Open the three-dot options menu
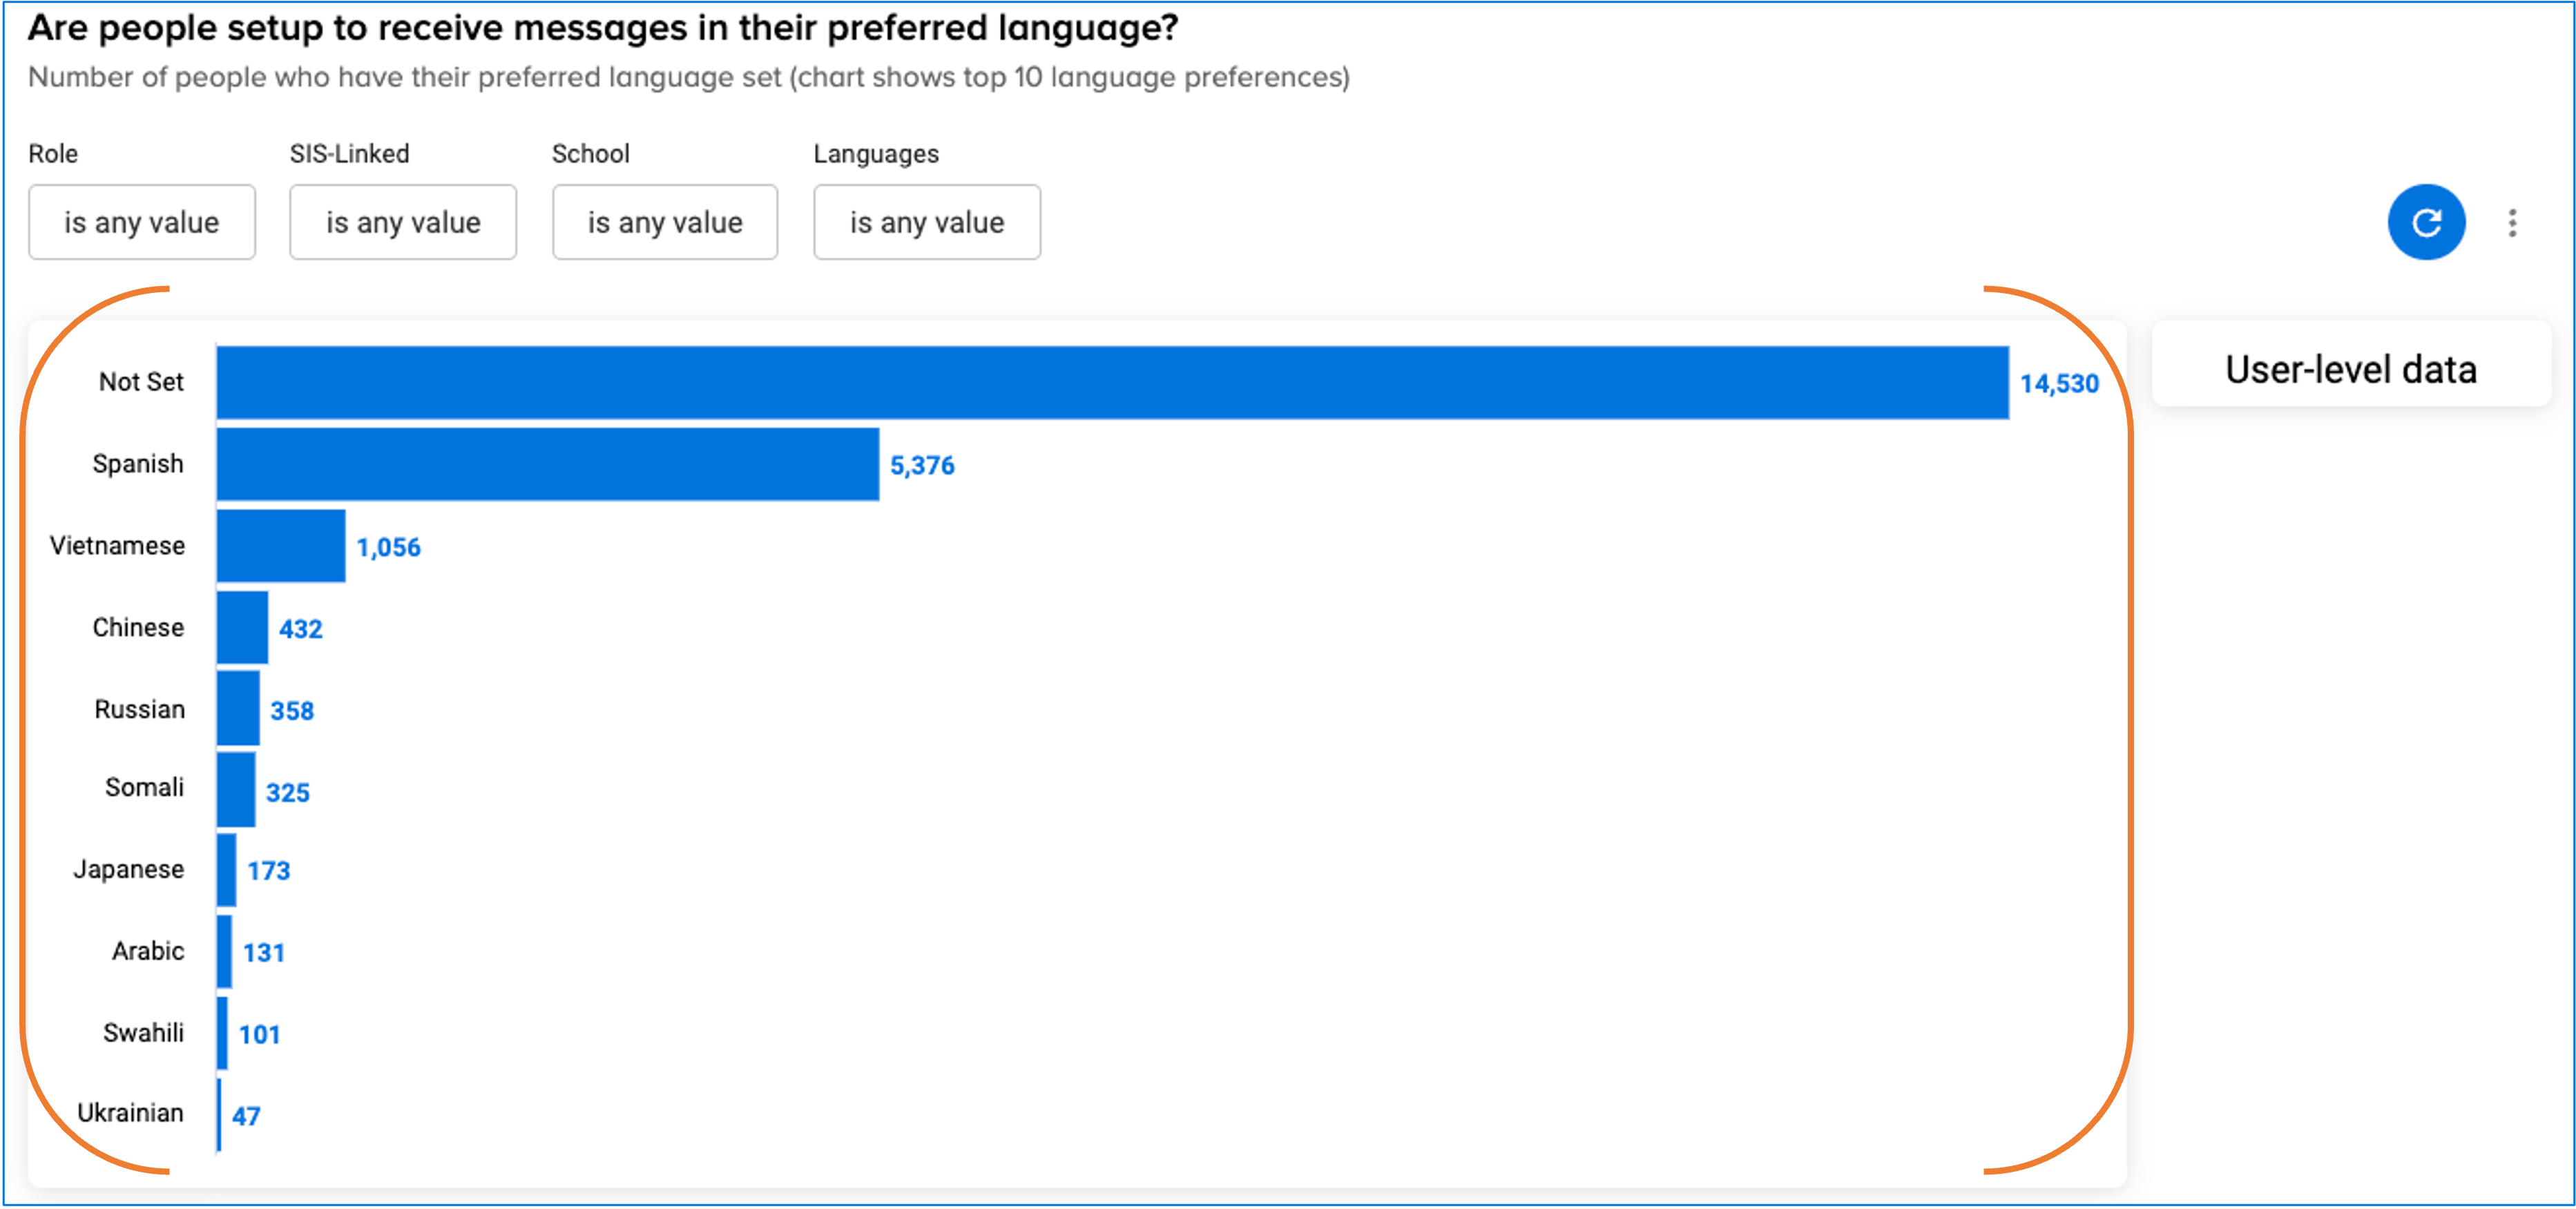This screenshot has height=1209, width=2576. tap(2512, 222)
